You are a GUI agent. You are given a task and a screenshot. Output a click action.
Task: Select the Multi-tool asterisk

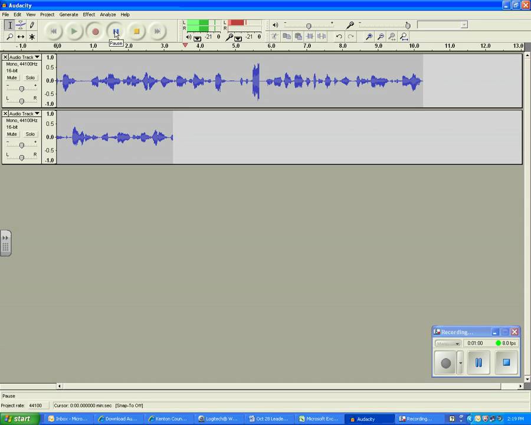pos(32,36)
